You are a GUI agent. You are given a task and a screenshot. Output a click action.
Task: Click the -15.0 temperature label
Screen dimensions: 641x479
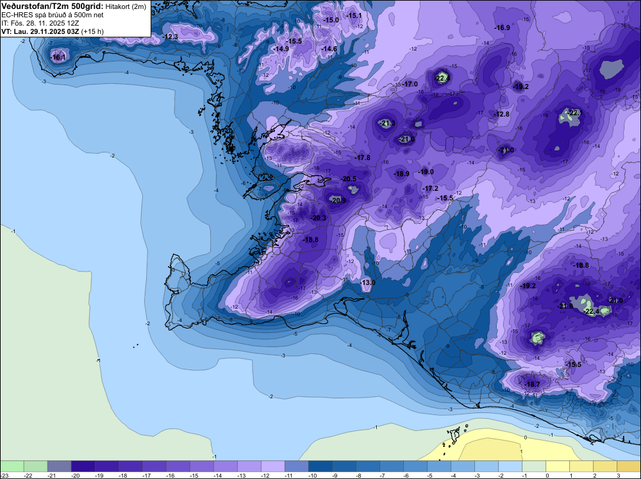[331, 20]
